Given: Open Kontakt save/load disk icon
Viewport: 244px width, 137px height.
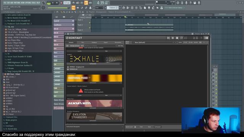Looking at the screenshot, I should pos(168,38).
